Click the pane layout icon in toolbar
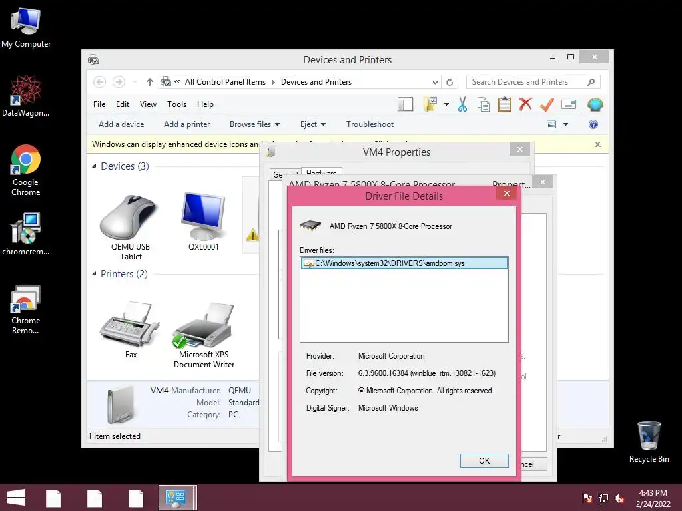 coord(406,104)
